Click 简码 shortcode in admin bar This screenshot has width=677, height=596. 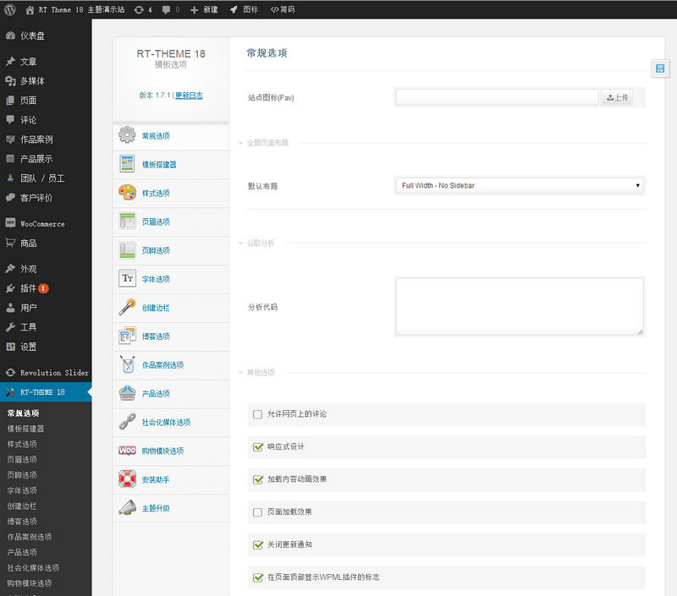(x=283, y=9)
